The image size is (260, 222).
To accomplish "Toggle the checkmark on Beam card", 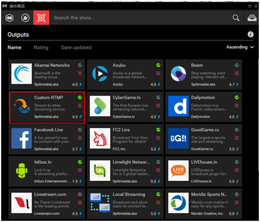I will (x=236, y=65).
